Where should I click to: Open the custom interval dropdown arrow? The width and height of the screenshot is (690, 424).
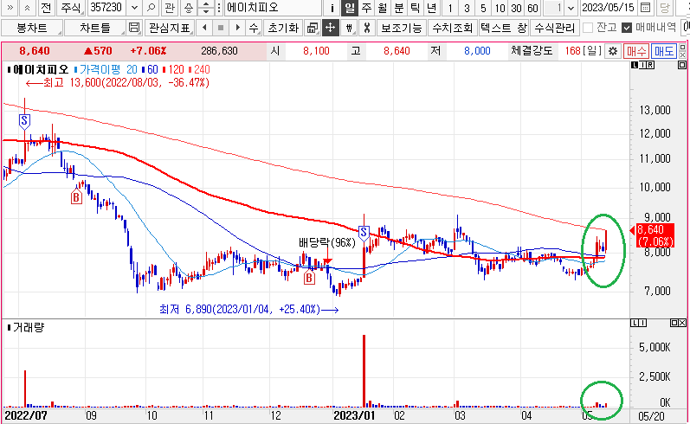click(571, 8)
